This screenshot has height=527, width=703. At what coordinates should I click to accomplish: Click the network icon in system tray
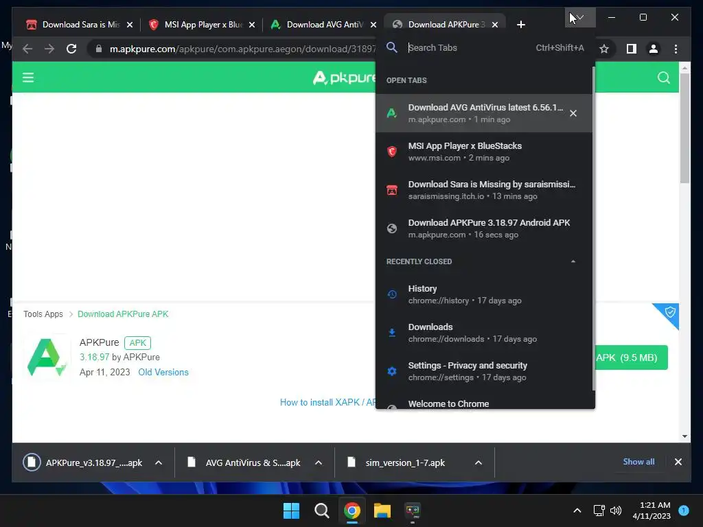point(599,511)
